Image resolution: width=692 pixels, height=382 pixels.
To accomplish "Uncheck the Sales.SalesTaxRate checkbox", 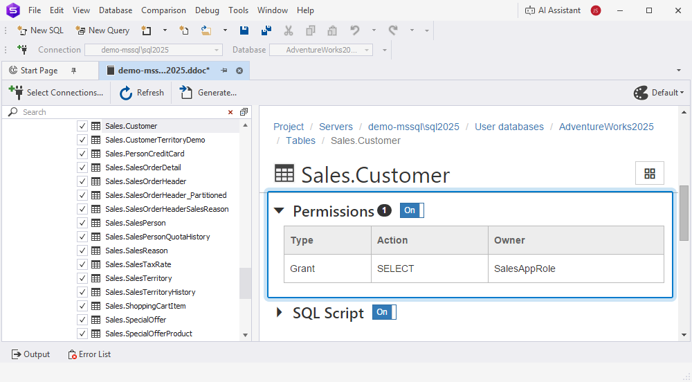I will [x=82, y=264].
